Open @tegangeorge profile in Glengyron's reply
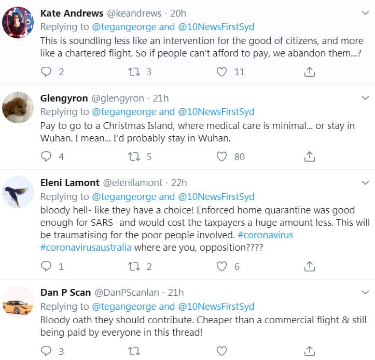Viewport: 375px width, 360px height. [x=124, y=111]
